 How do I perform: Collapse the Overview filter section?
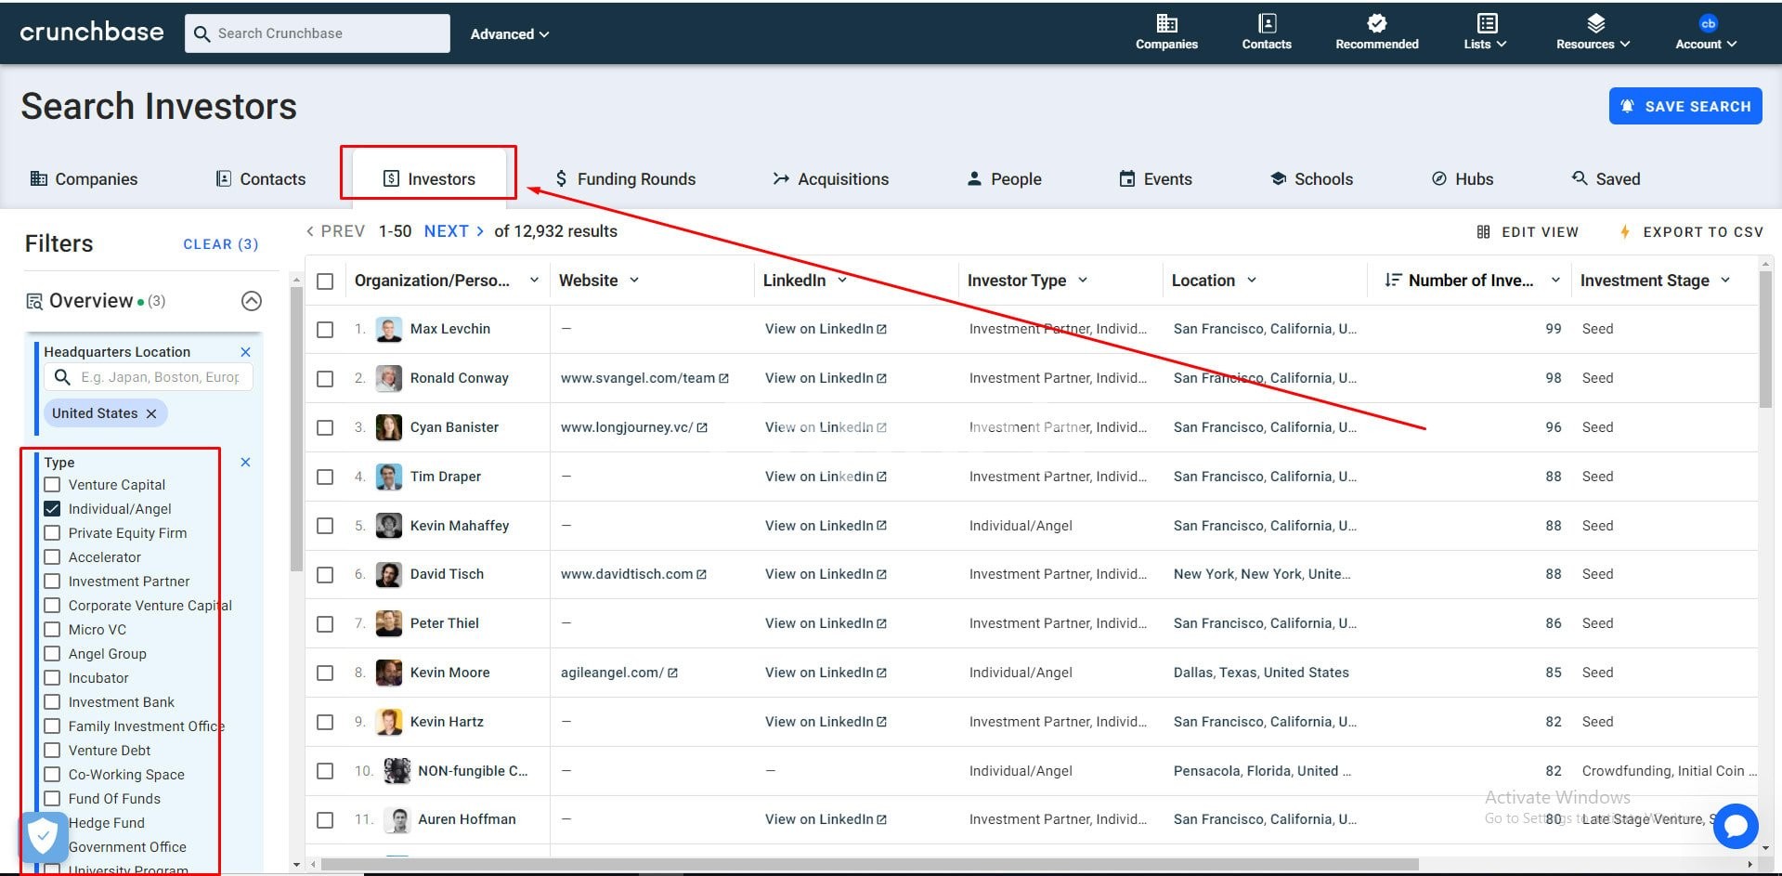tap(251, 301)
